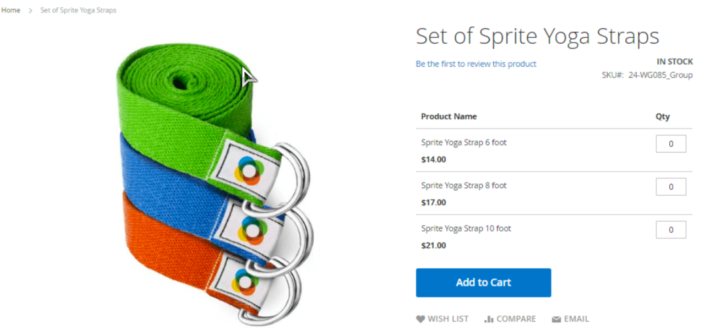Screen dimensions: 711x330
Task: Click the logo on green strap label
Action: [248, 171]
